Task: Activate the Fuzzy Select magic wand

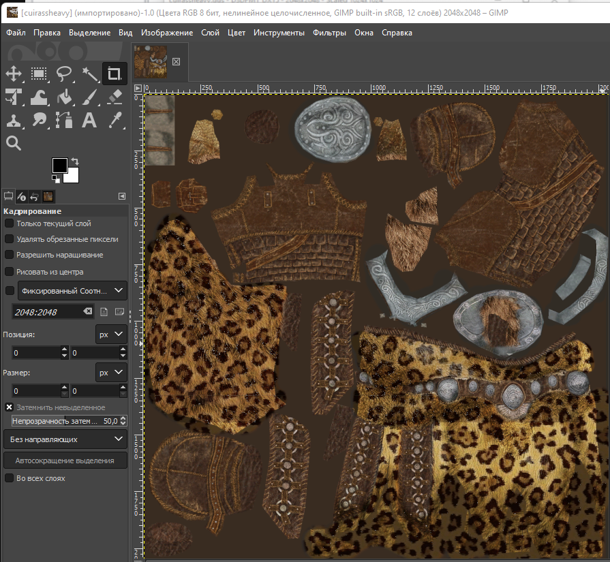Action: point(89,74)
